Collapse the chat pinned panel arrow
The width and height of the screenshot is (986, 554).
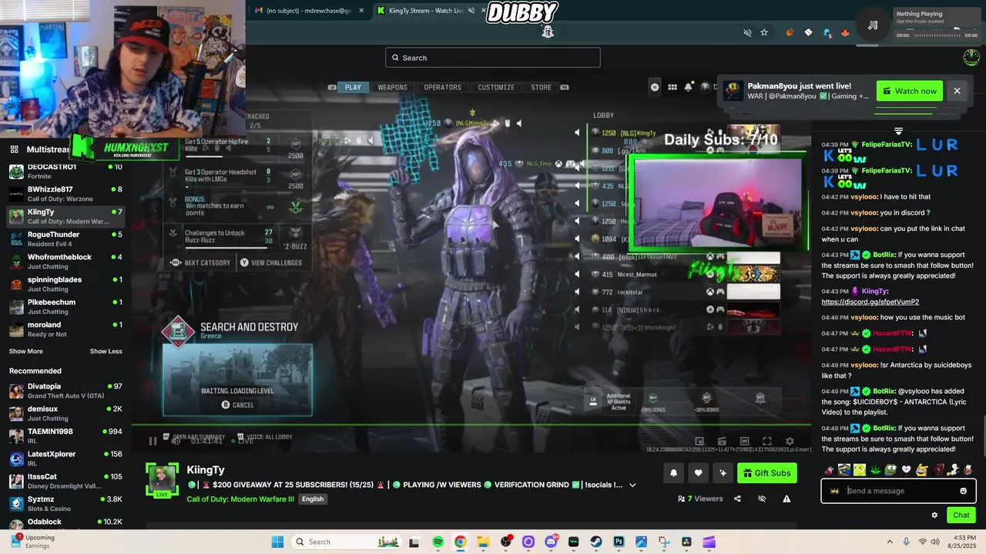(x=898, y=132)
